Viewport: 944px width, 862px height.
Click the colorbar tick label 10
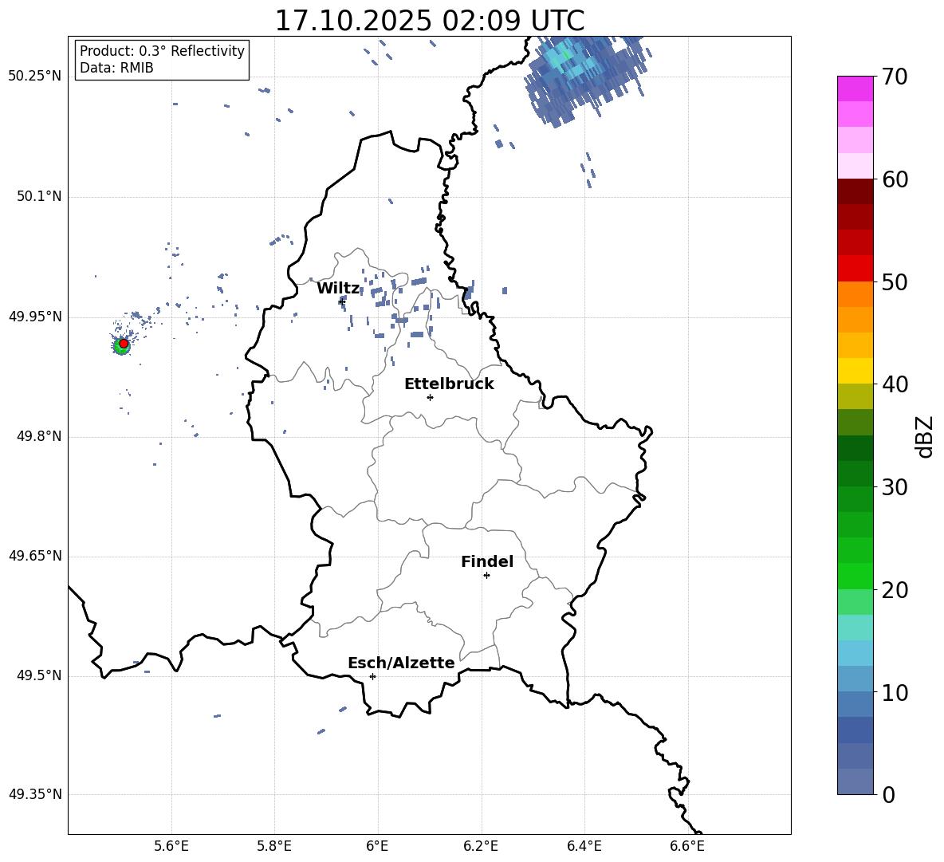(x=895, y=693)
